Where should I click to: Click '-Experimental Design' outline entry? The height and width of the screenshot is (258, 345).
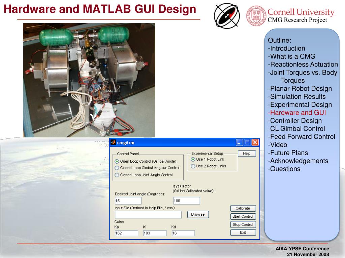click(300, 105)
